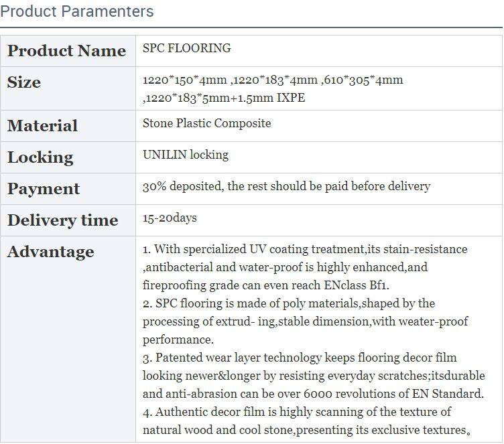Click the Payment row label
Screen dimensions: 504x444
point(44,189)
